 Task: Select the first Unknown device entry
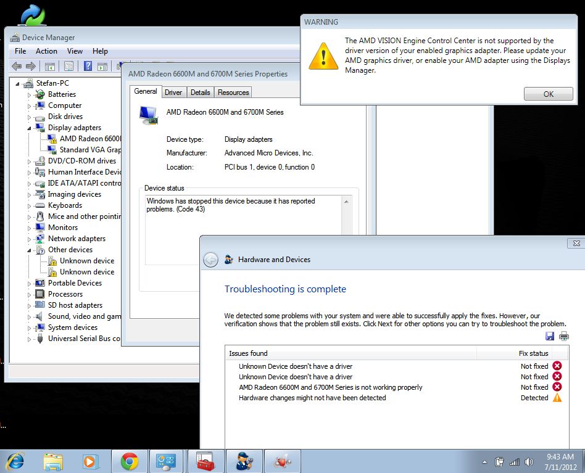tap(87, 261)
